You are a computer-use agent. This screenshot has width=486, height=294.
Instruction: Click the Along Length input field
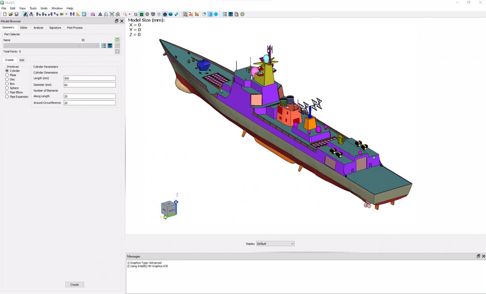click(x=89, y=96)
